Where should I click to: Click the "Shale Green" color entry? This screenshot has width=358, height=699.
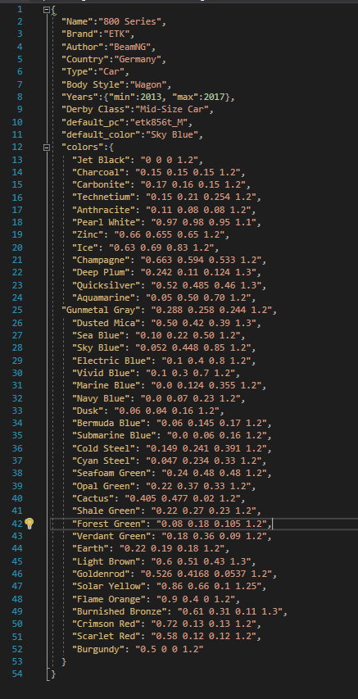(166, 511)
